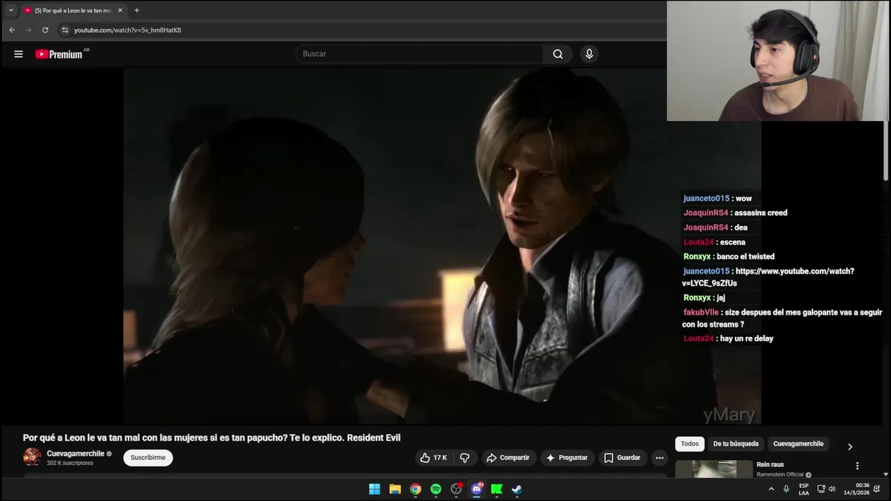Switch the ESP LAA keyboard language
This screenshot has height=501, width=891.
[x=804, y=489]
